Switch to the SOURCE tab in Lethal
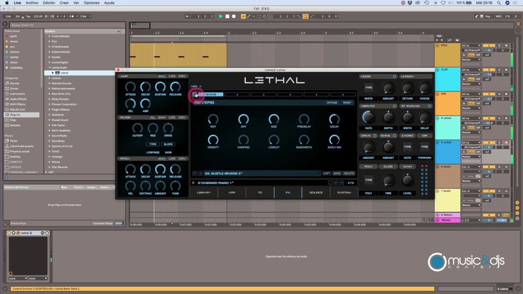 (316, 193)
